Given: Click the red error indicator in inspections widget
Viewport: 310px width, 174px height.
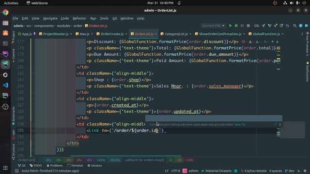Looking at the screenshot, I should [244, 42].
